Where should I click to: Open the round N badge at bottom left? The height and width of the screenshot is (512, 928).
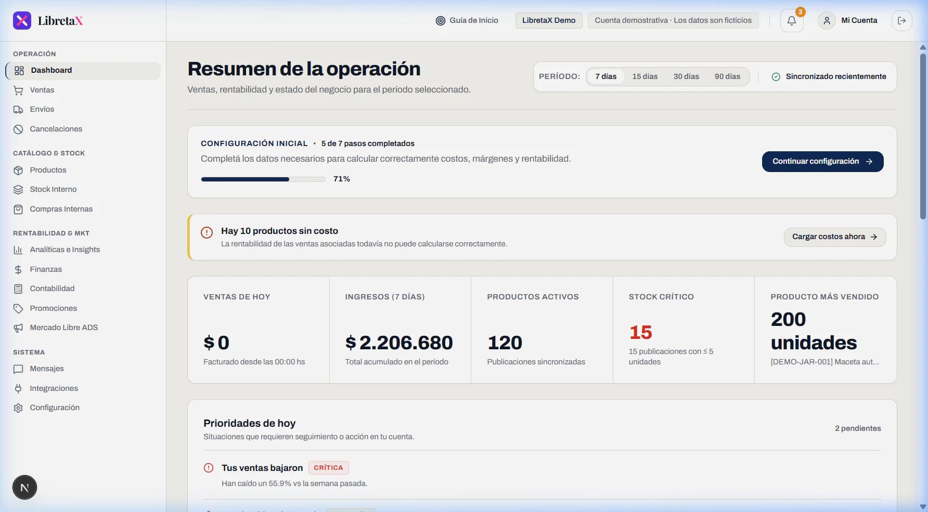pos(24,488)
